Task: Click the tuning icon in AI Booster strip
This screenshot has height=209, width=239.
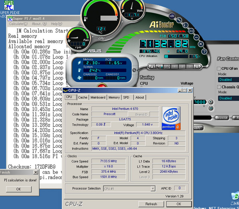Action: pyautogui.click(x=159, y=67)
